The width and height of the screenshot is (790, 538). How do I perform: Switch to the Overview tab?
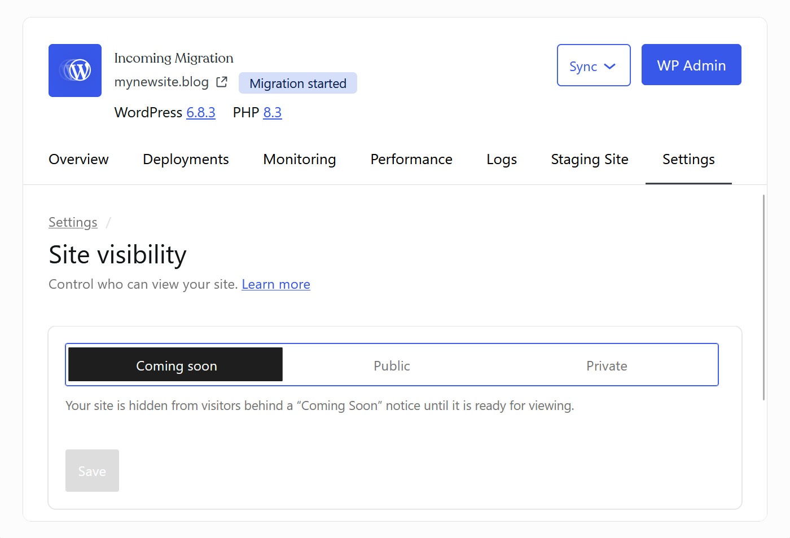(78, 160)
